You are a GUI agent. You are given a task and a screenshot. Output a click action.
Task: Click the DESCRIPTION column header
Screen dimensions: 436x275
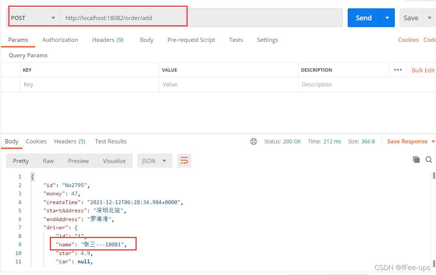coord(316,70)
